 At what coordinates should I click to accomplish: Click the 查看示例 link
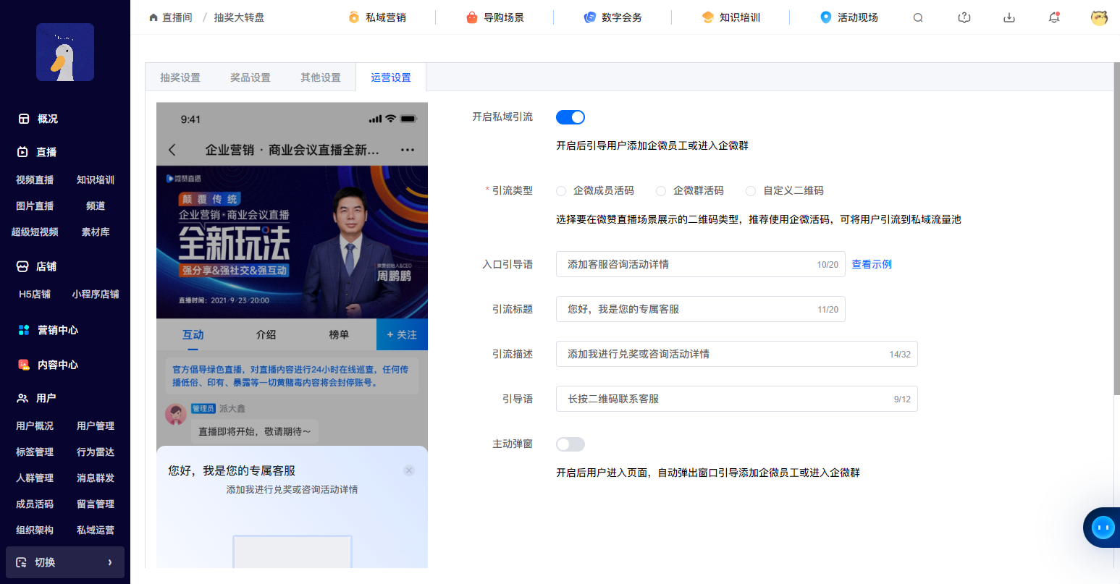[x=872, y=265]
